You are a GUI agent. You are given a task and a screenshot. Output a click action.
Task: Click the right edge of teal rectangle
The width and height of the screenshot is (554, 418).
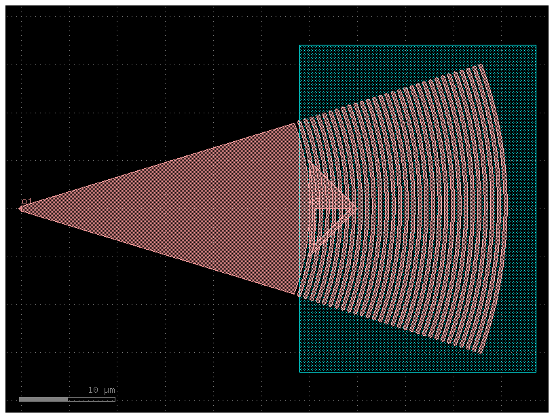(x=536, y=204)
